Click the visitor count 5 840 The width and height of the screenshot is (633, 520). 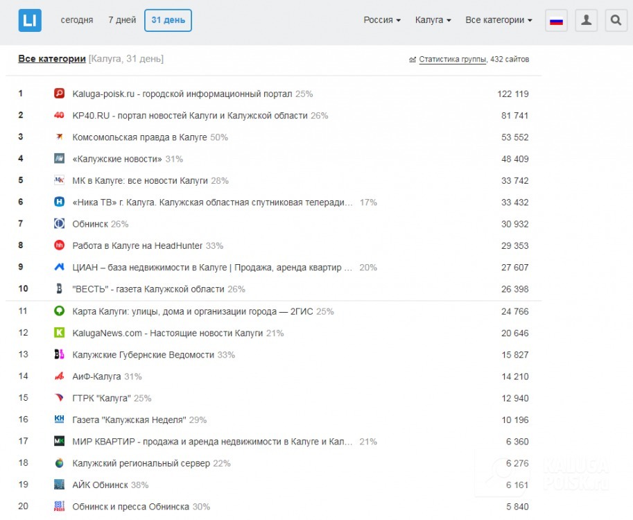(517, 507)
